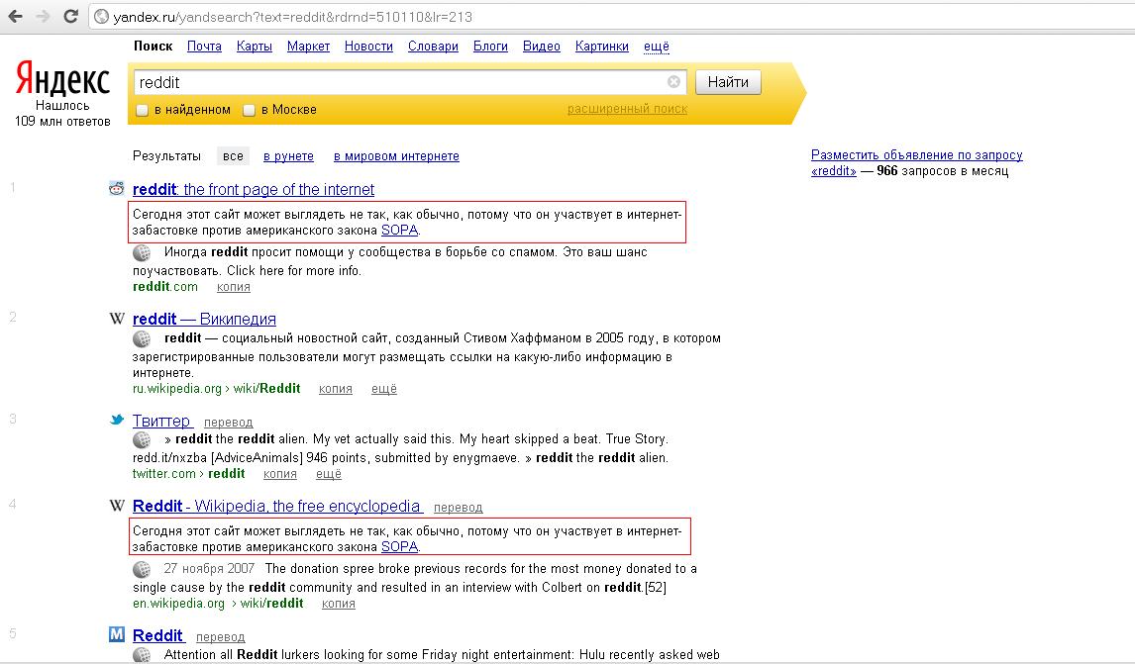Expand 'ещё' for ru.wikipedia.org result
1135x664 pixels.
(384, 389)
